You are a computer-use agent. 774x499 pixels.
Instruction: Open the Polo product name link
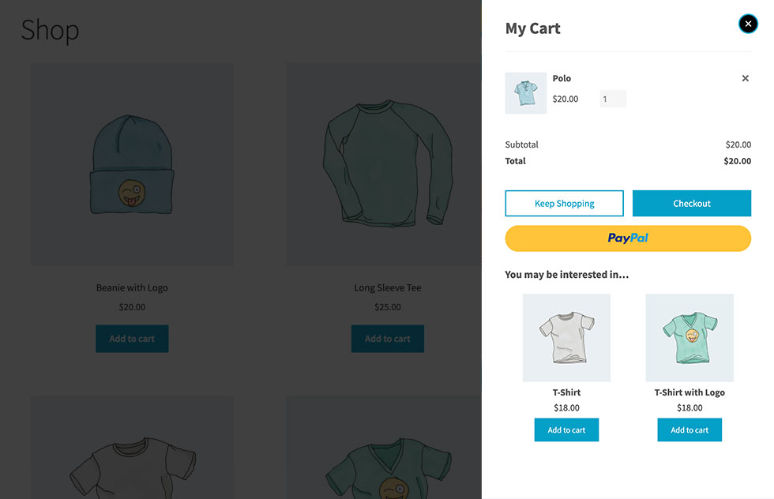(562, 78)
